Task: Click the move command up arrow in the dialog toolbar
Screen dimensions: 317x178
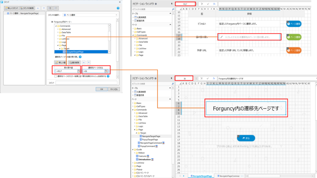Action: tap(38, 8)
